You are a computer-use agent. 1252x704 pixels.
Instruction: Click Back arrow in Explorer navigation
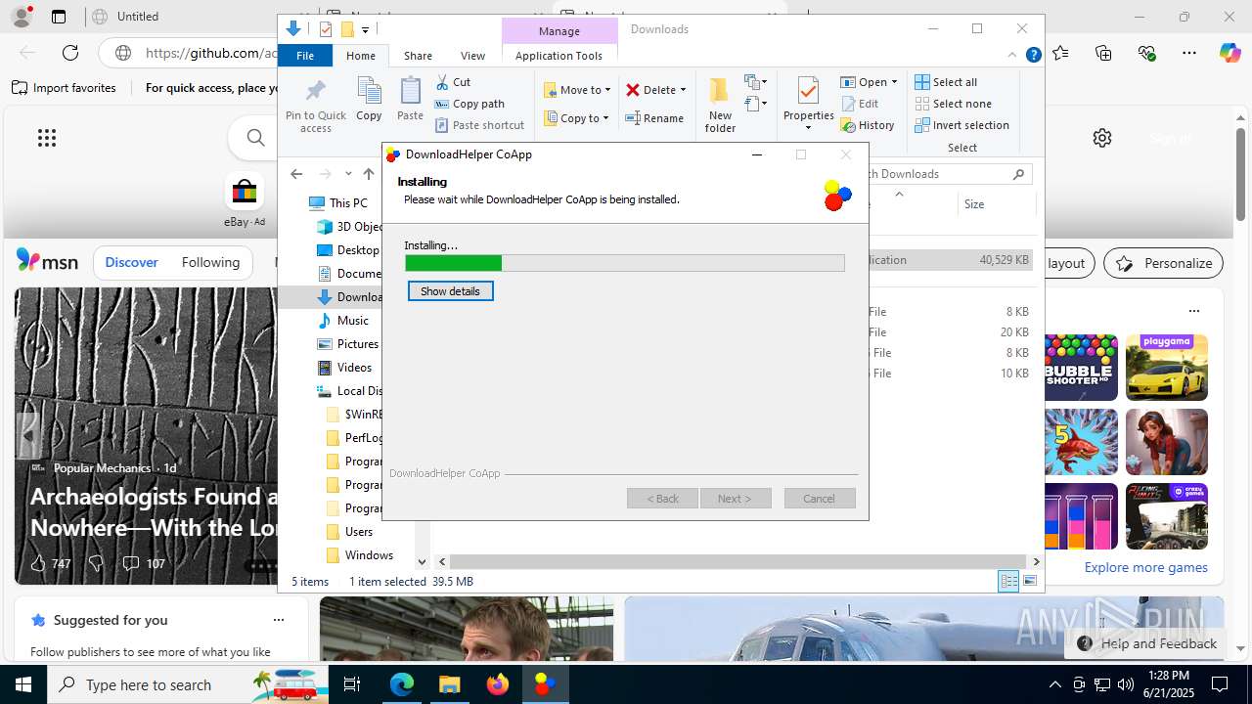coord(296,174)
